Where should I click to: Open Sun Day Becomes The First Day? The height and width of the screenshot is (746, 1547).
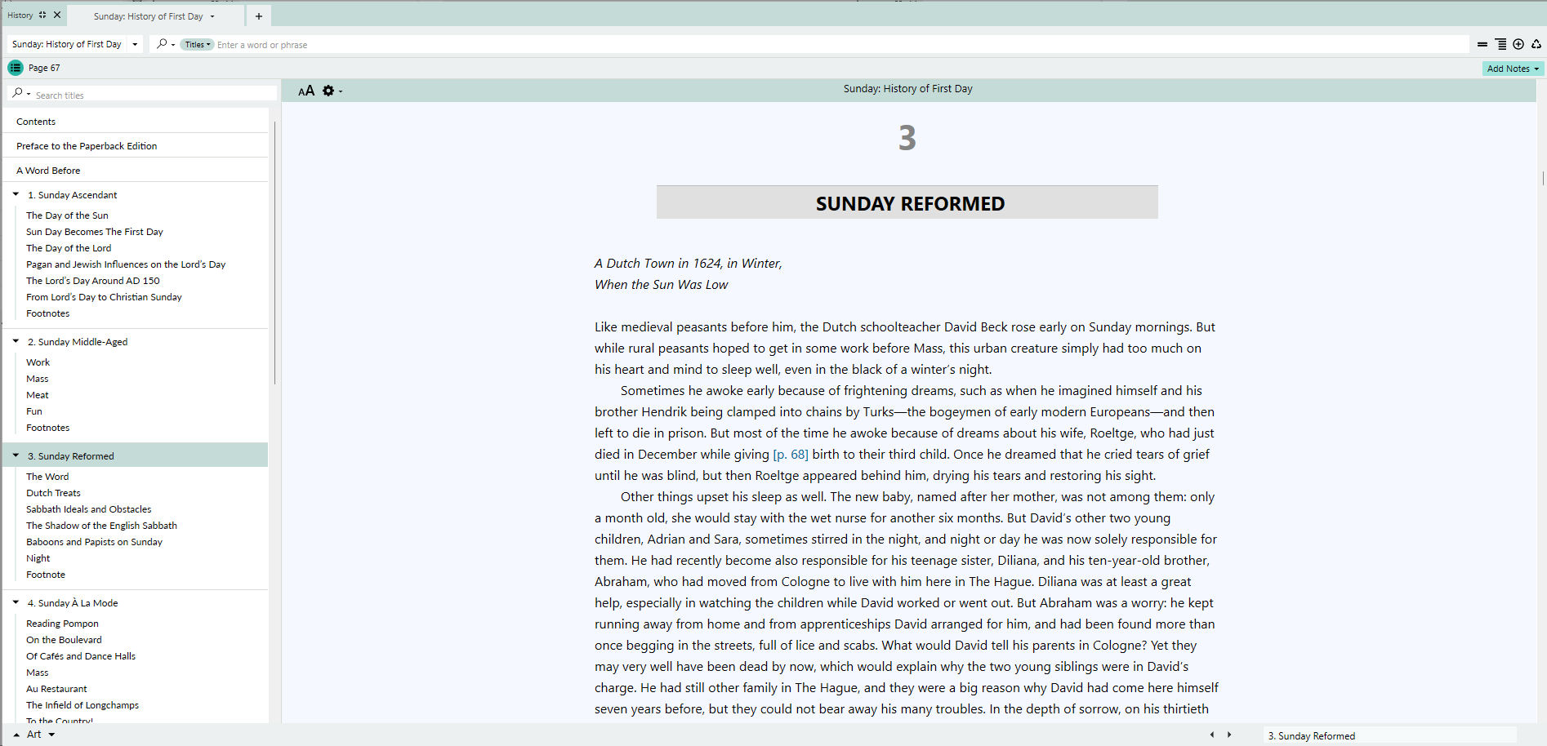95,232
